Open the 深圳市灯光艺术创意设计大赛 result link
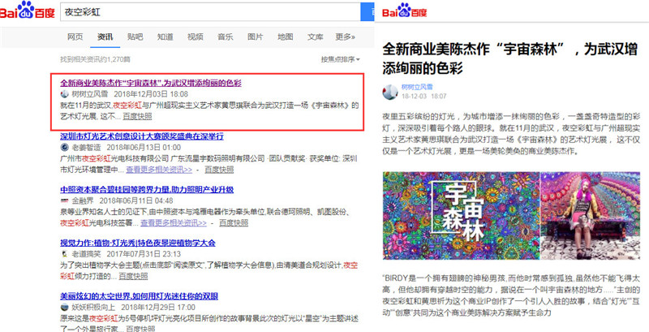 142,136
